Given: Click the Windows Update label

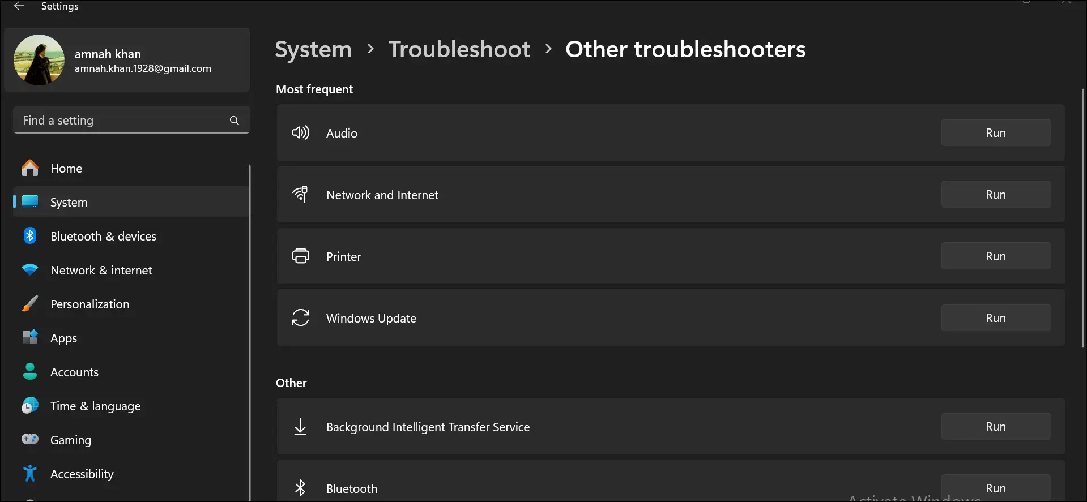Looking at the screenshot, I should point(371,319).
